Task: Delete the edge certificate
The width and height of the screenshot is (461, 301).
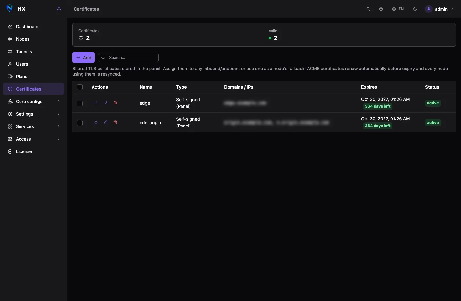Action: click(x=115, y=103)
